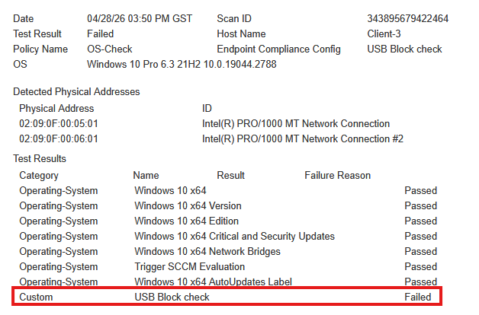Select Intel PRO/1000 MT Network Connection #2 entry
Screen dimensions: 479x315
pos(303,139)
